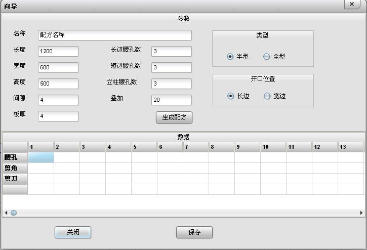The width and height of the screenshot is (367, 250).
Task: Focus the 叠加 field showing 20
Action: click(172, 100)
